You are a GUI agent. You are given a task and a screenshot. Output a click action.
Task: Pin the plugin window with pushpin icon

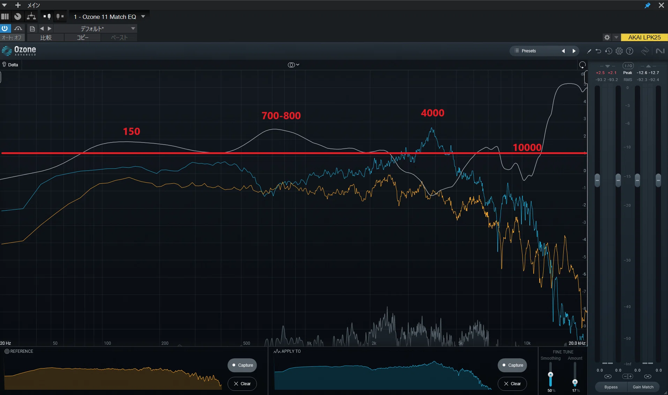click(x=647, y=5)
